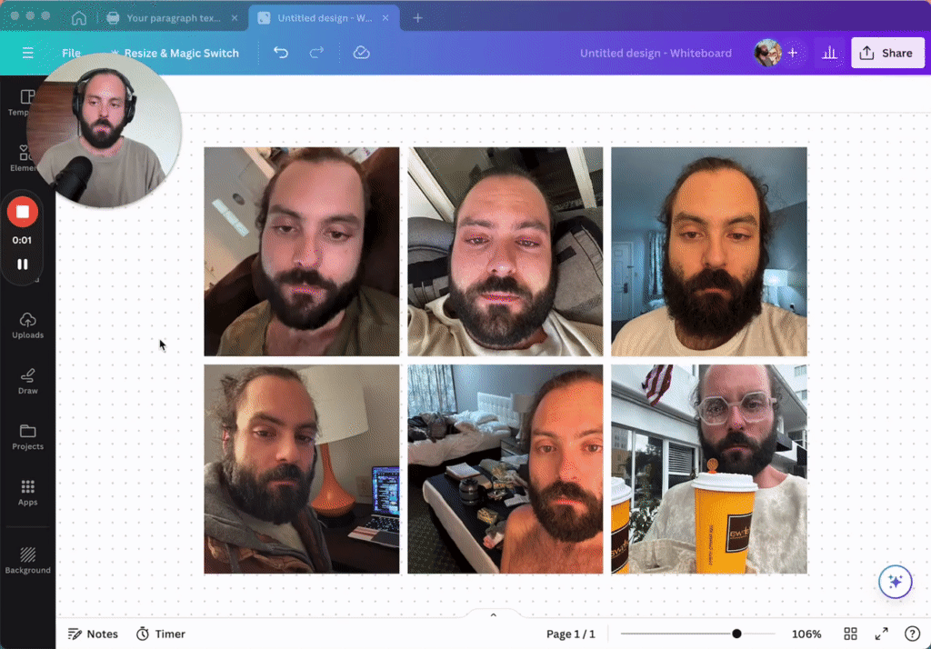The height and width of the screenshot is (649, 931).
Task: Click the Share button
Action: click(887, 53)
